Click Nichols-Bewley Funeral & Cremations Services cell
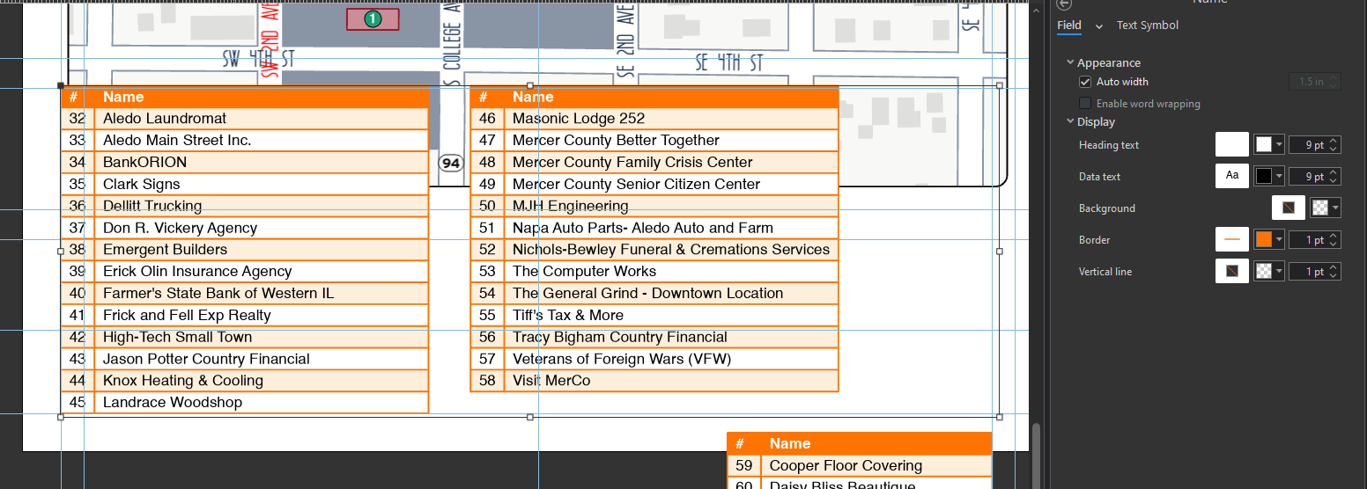 coord(671,249)
